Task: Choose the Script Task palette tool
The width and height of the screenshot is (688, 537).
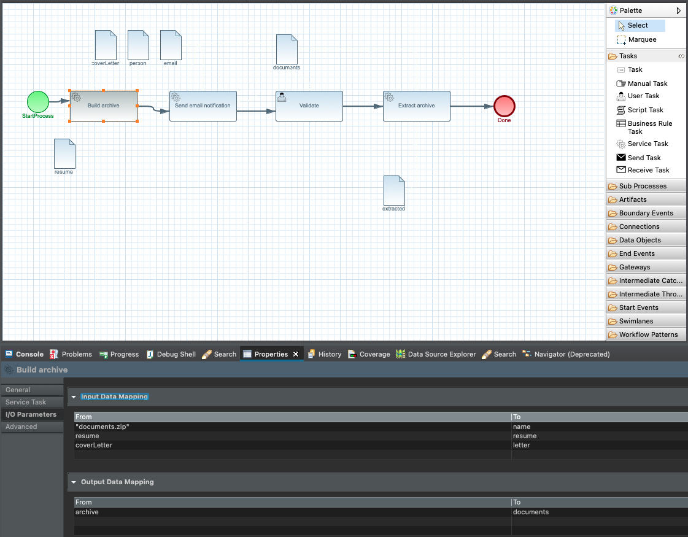Action: (644, 110)
